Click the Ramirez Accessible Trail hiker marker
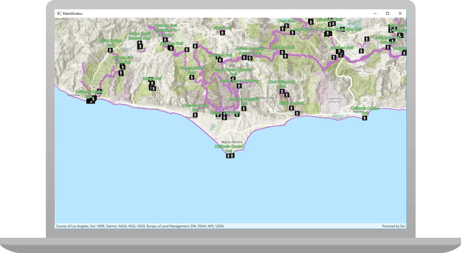 click(x=244, y=109)
